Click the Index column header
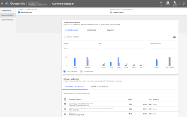The width and height of the screenshot is (187, 117). pos(130,100)
